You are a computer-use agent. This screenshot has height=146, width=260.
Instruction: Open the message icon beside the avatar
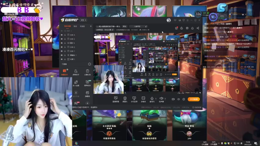click(175, 20)
